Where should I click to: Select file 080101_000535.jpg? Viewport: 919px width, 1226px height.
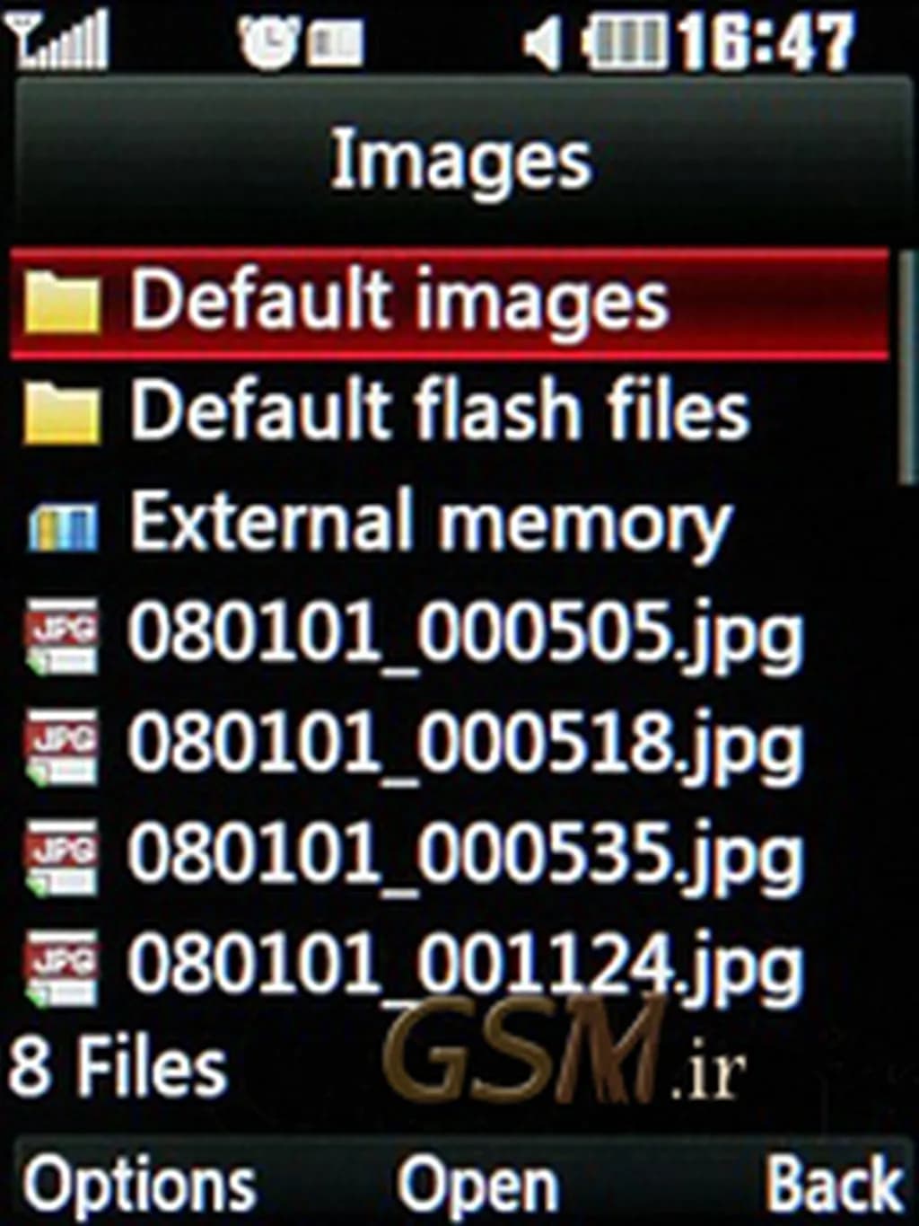(x=451, y=857)
